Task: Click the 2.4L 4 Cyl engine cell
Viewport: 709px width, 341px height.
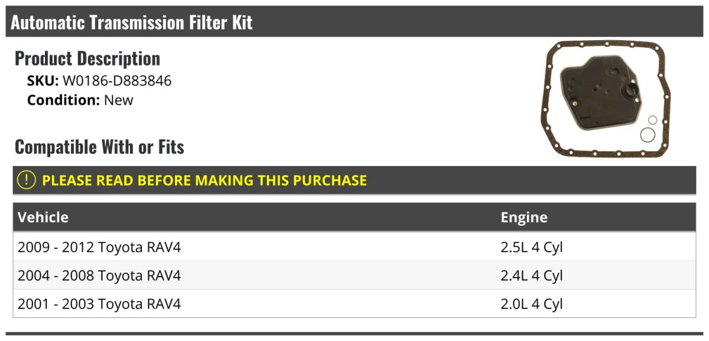Action: [532, 275]
